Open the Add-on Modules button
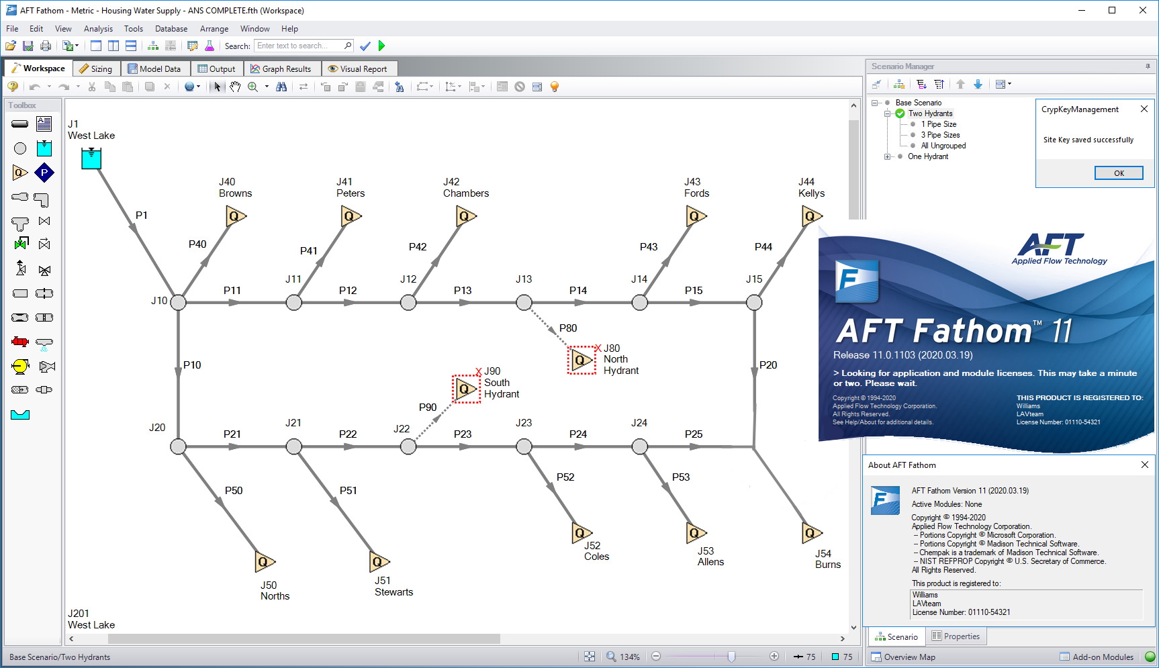 pos(1097,657)
